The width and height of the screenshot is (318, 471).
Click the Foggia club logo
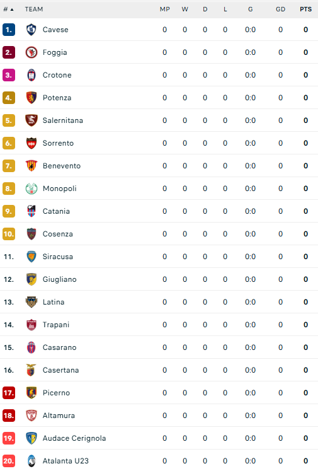(x=31, y=52)
